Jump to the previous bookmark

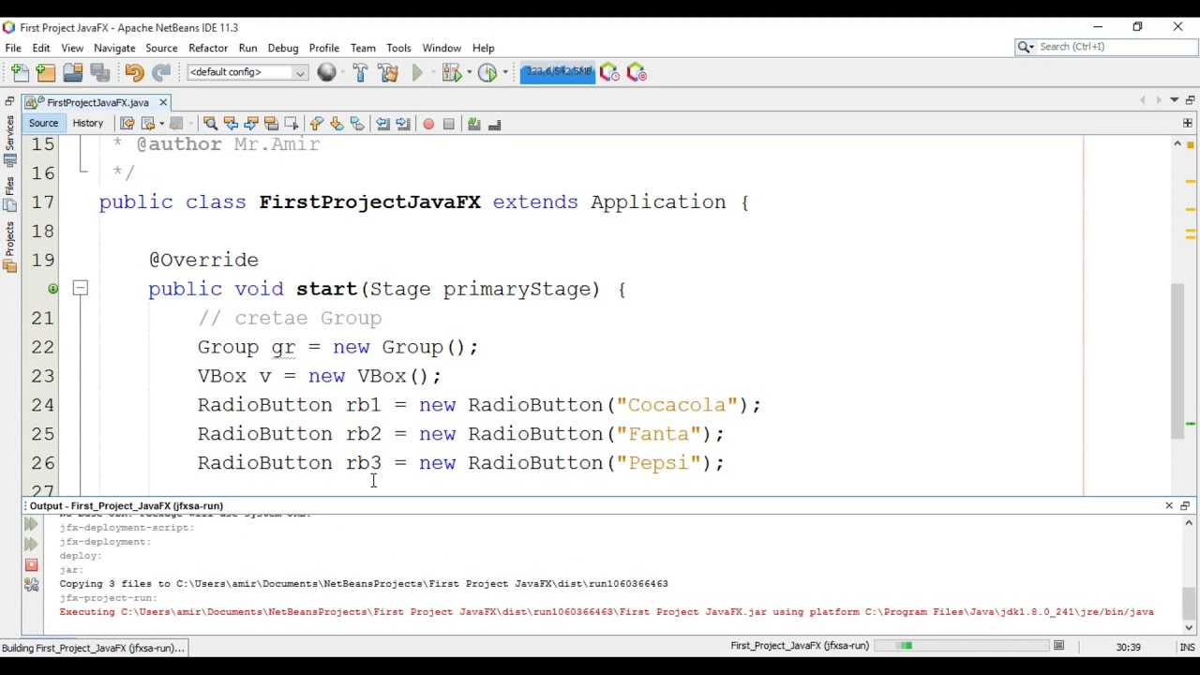click(316, 124)
